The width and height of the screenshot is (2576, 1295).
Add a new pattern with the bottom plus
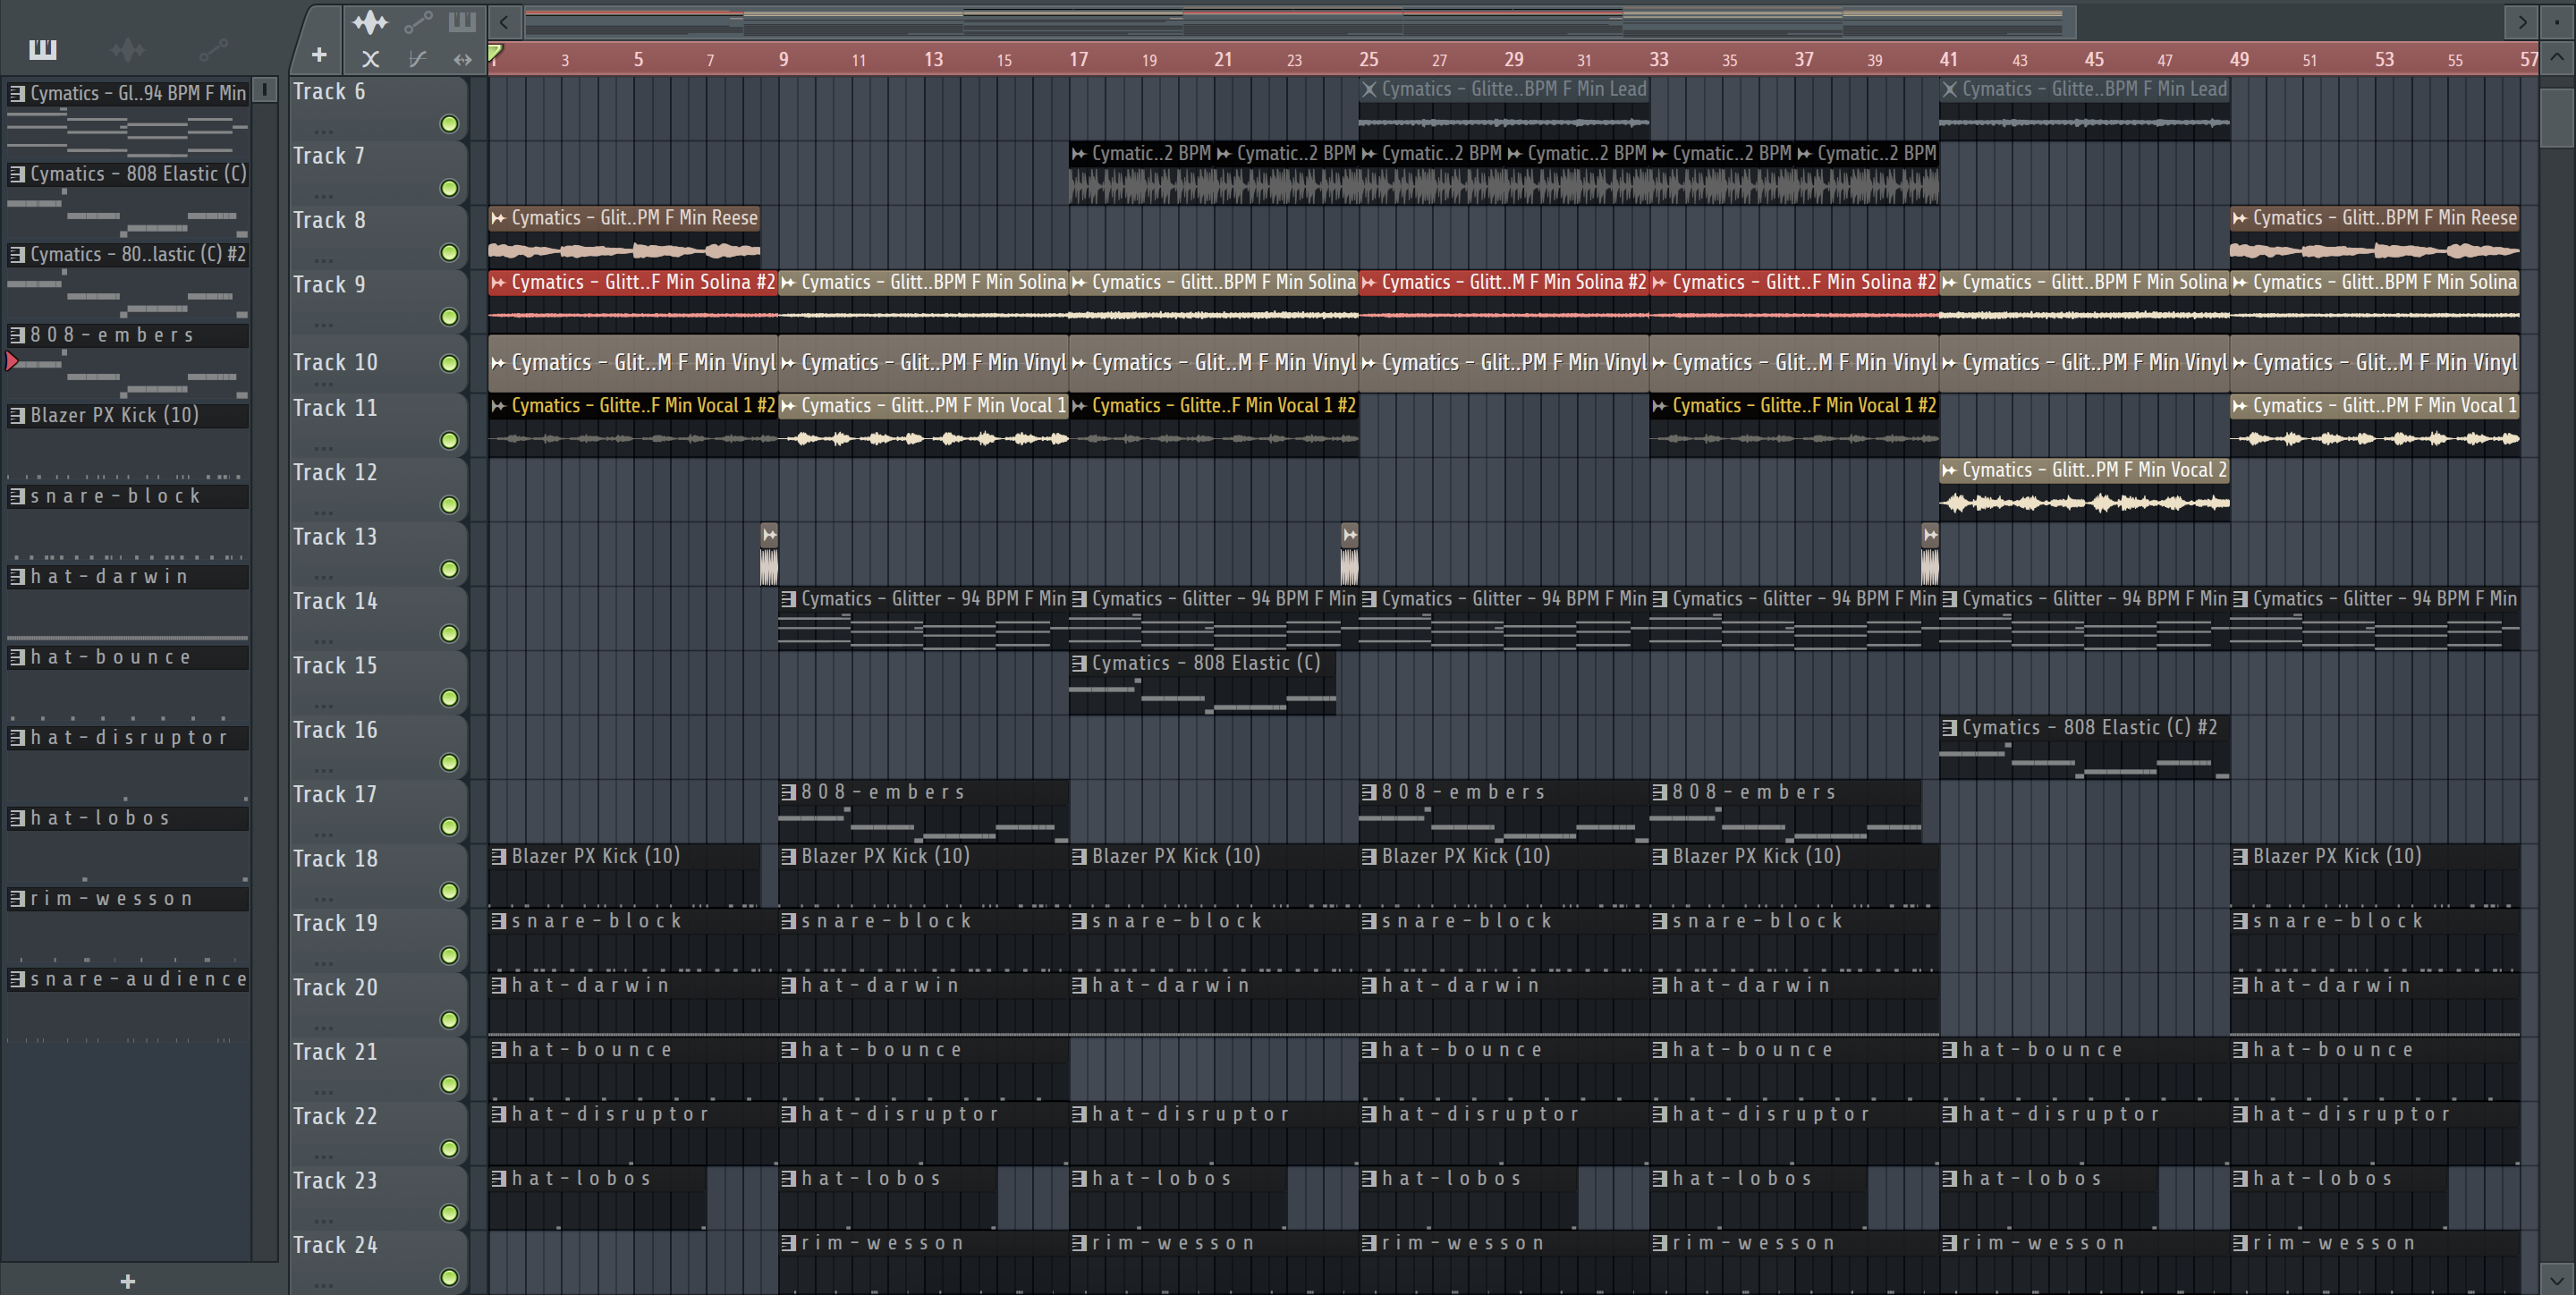(127, 1281)
